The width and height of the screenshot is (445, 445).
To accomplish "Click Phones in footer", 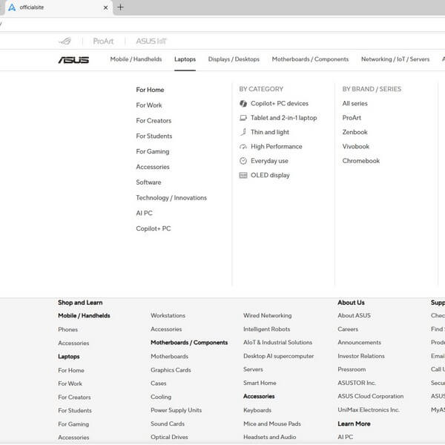I will (x=67, y=329).
